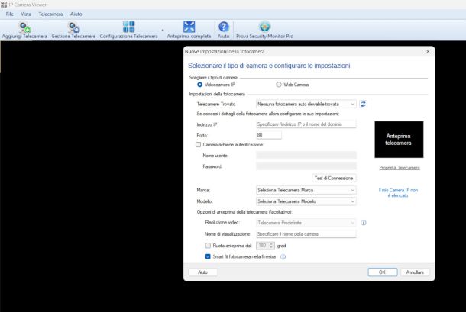Click the Aiuto question mark icon

tap(223, 27)
